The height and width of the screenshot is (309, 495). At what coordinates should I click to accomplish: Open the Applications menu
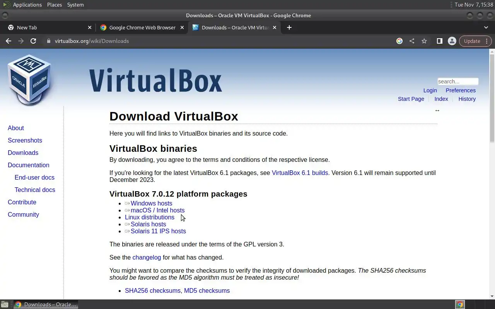point(27,5)
